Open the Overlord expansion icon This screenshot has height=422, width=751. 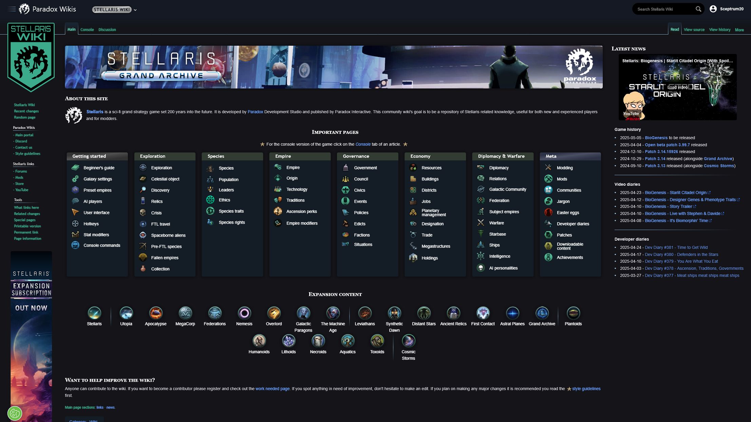[x=274, y=313]
